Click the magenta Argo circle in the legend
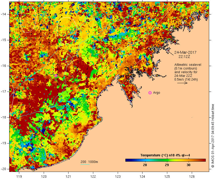This screenshot has height=179, width=216. coord(150,93)
